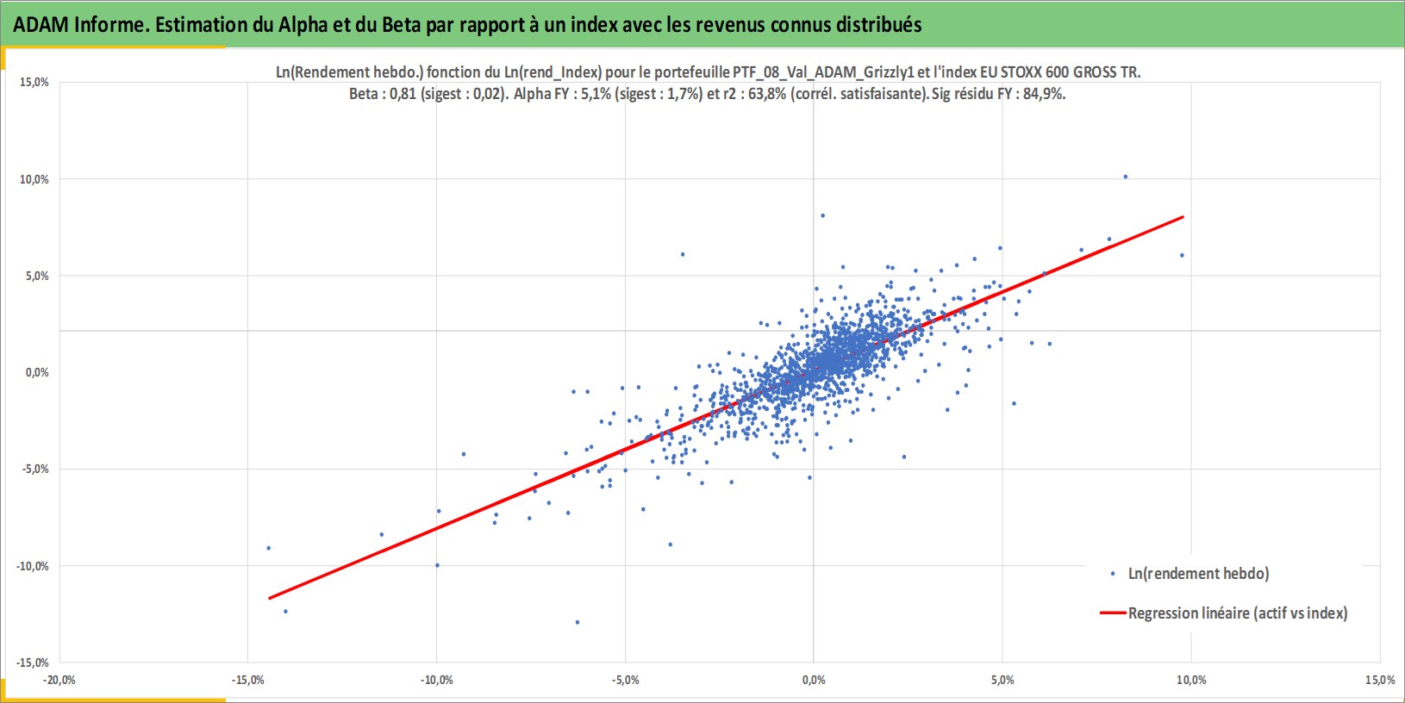Click x-axis label -20,0%
This screenshot has height=703, width=1405.
point(59,680)
